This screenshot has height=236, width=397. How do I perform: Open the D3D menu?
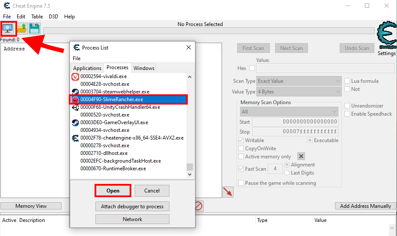tap(53, 16)
